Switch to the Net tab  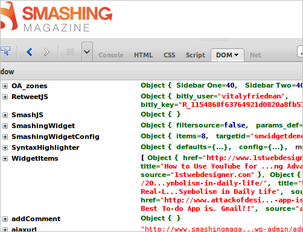[255, 55]
